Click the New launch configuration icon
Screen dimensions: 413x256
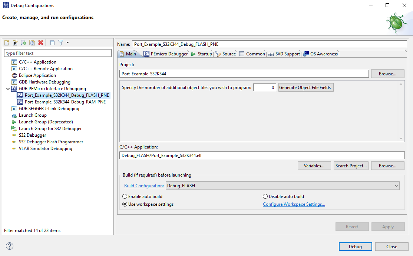[x=7, y=43]
